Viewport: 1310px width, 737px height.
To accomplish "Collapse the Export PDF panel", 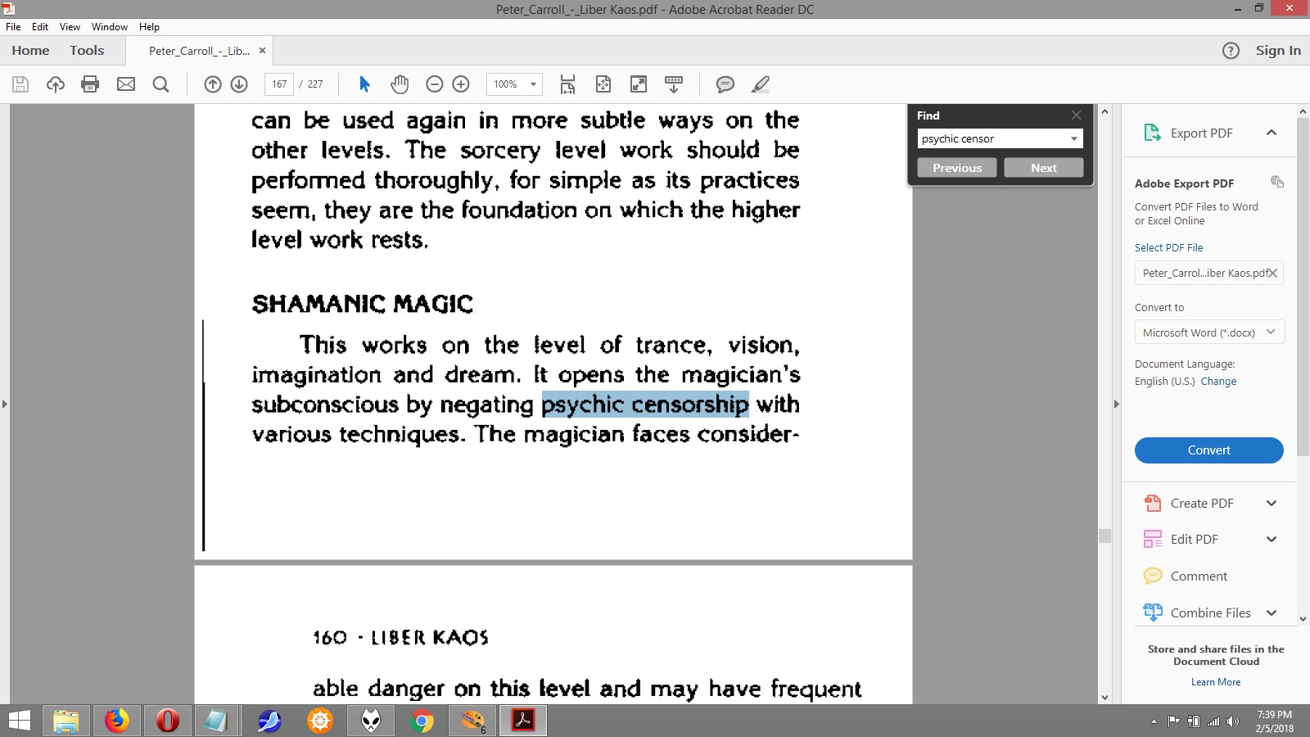I will pyautogui.click(x=1271, y=133).
